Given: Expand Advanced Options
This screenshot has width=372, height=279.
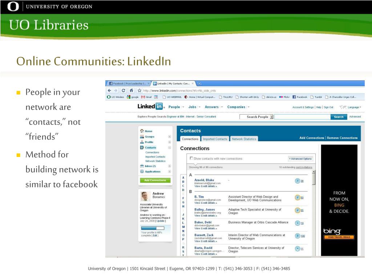Looking at the screenshot, I should (300, 159).
